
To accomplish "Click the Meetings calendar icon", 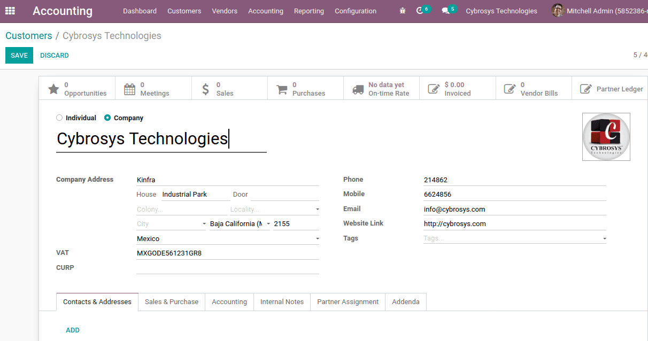I will 129,89.
